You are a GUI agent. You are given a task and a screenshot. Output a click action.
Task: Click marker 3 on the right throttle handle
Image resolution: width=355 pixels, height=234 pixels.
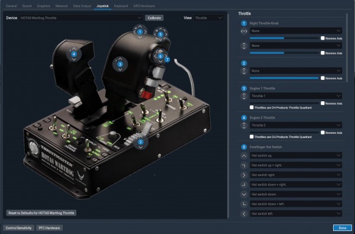tap(120, 64)
